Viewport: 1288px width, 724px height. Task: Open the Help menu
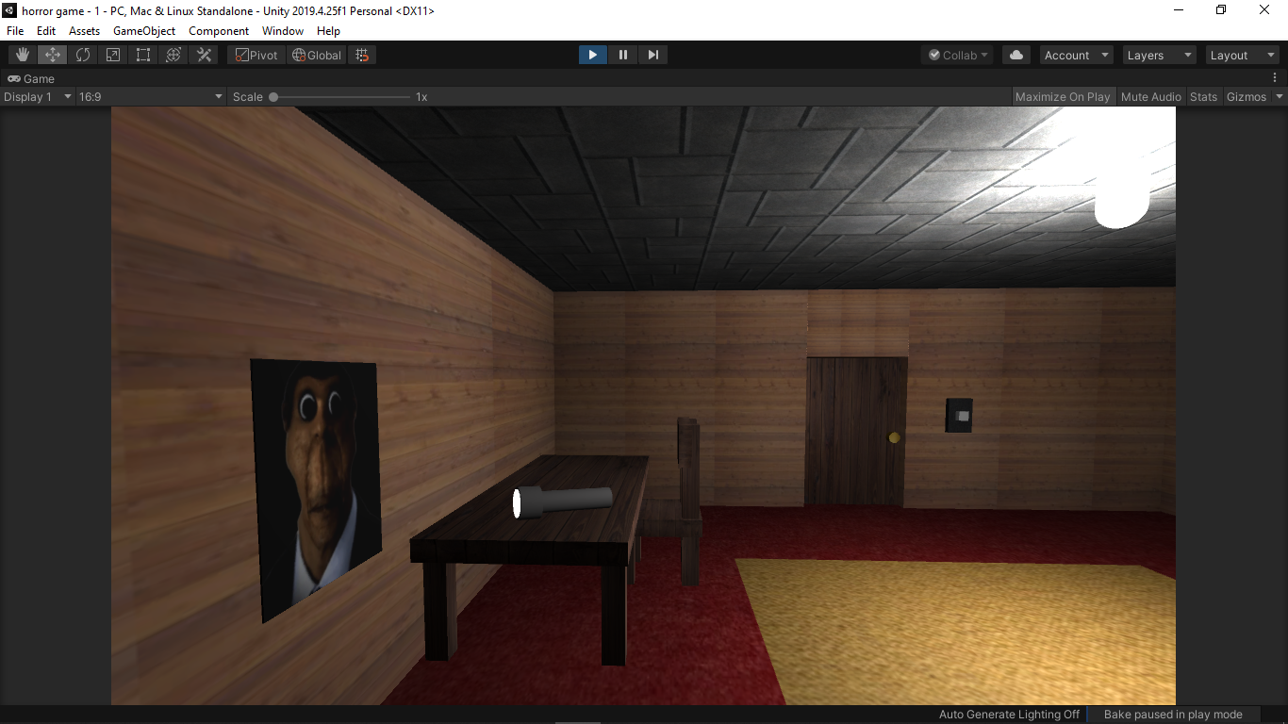(328, 31)
